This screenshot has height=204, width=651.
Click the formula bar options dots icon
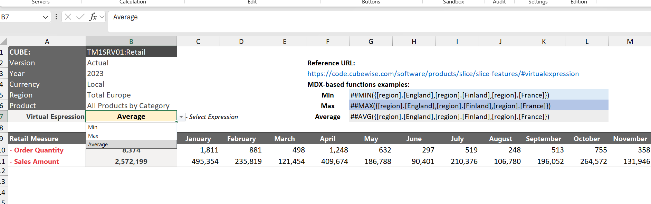[x=56, y=17]
